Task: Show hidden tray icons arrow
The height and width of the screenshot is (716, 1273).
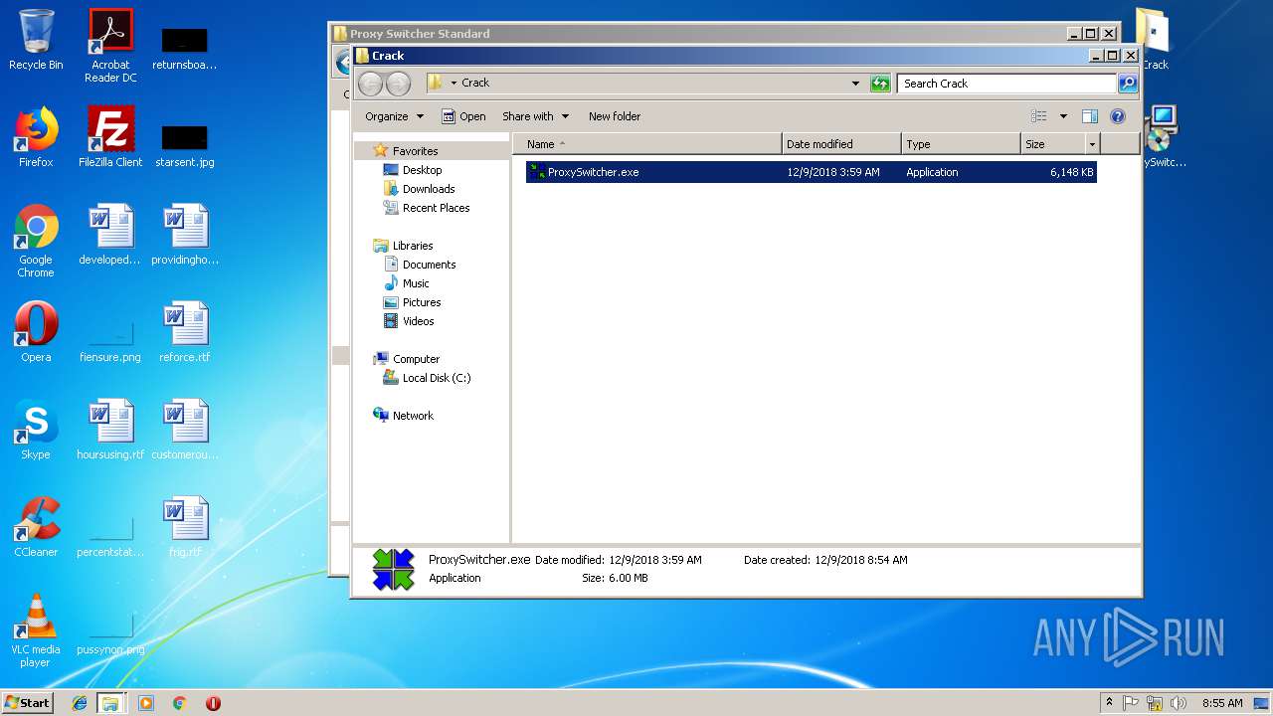Action: (x=1110, y=703)
